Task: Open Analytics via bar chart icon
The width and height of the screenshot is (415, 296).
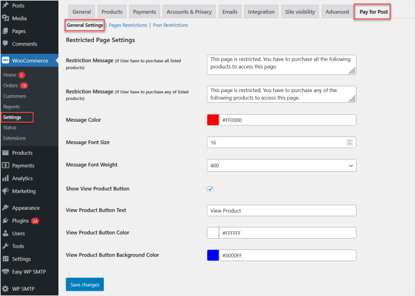Action: click(x=5, y=178)
